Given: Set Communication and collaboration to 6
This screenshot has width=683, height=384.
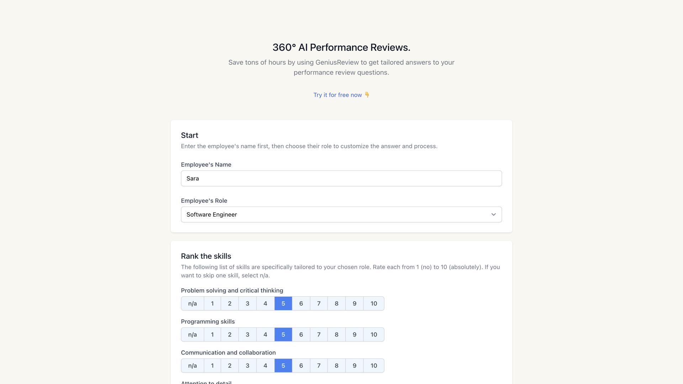Looking at the screenshot, I should (x=301, y=365).
